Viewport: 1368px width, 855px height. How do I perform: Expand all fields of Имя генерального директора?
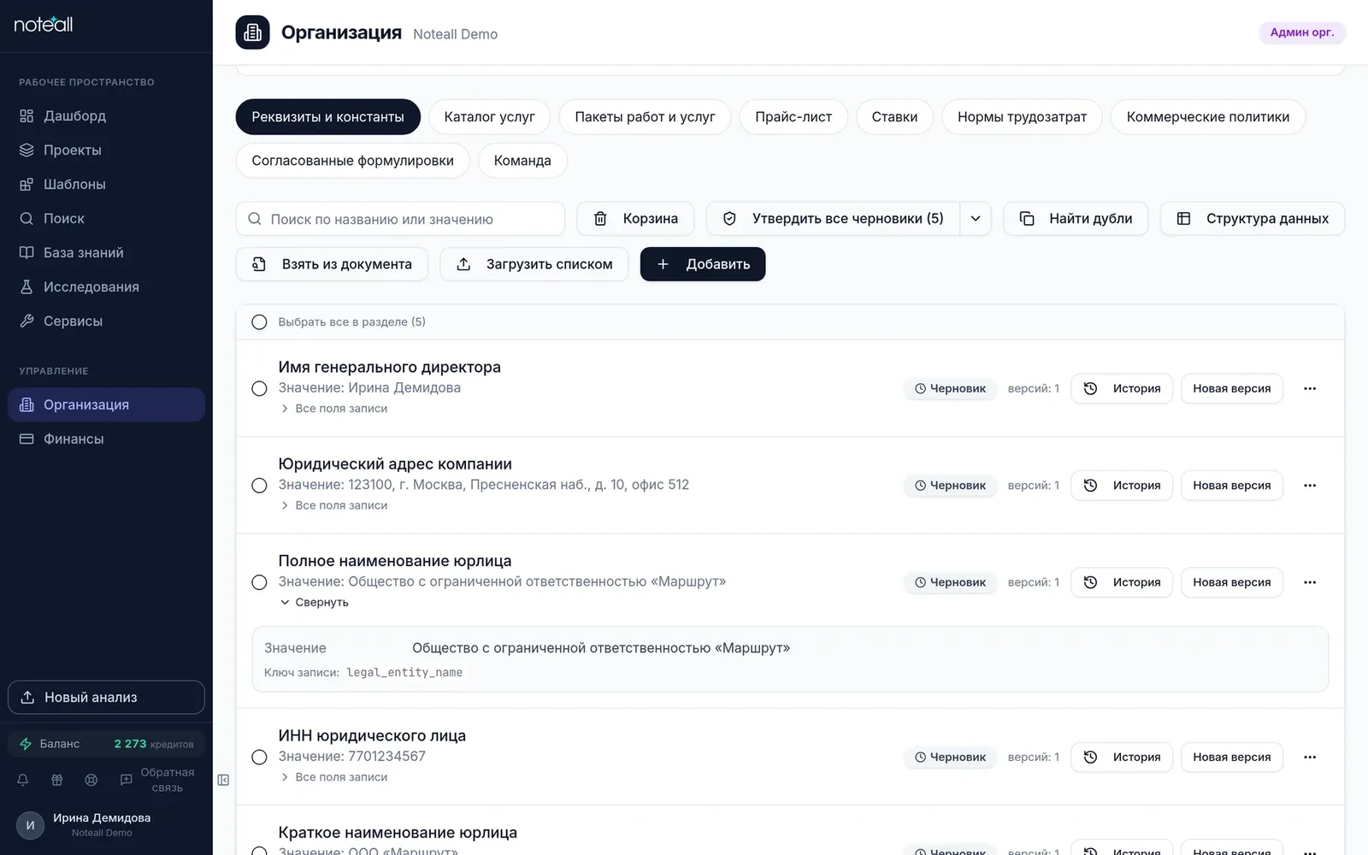pos(334,409)
